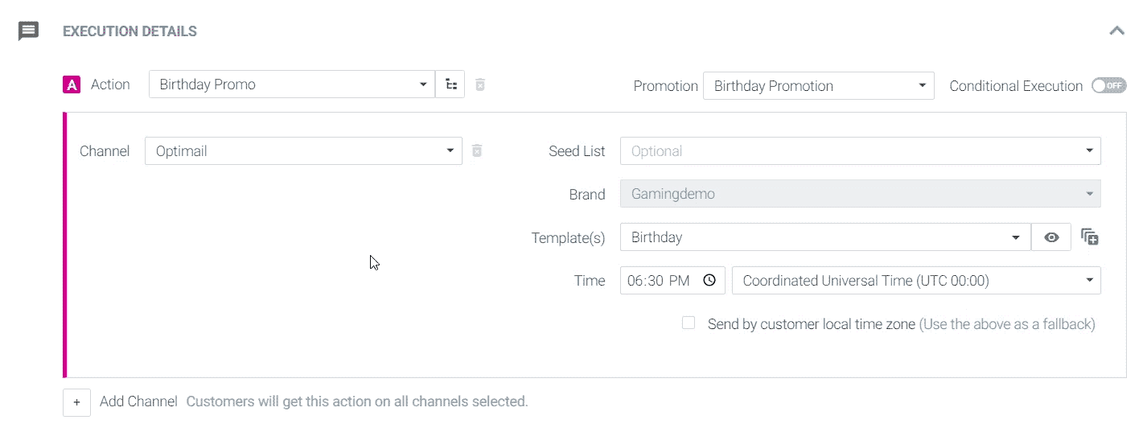Click the Promotion label
The height and width of the screenshot is (428, 1147).
point(665,86)
